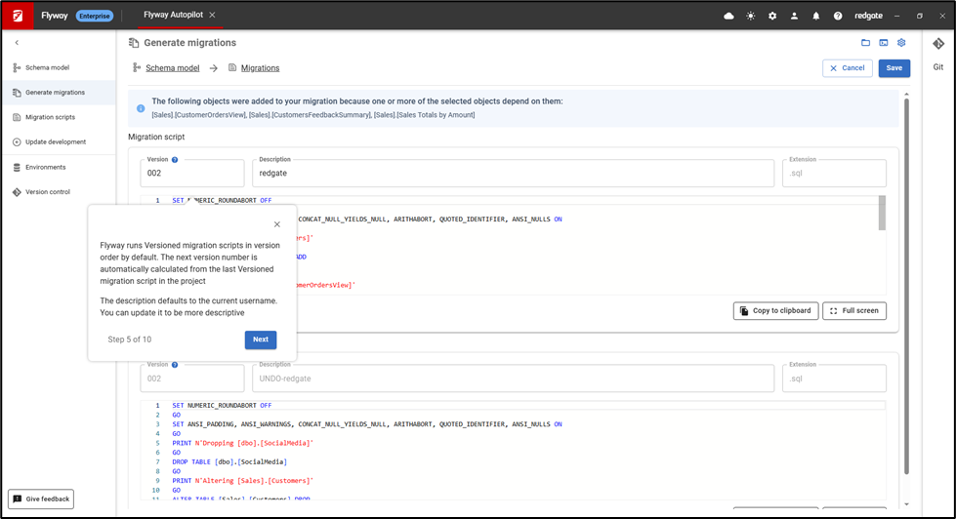
Task: Toggle the light theme sun icon
Action: tap(751, 16)
